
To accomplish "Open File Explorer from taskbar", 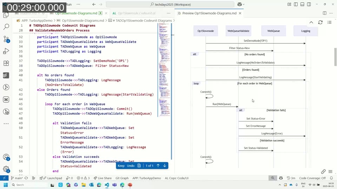I will click(84, 185).
